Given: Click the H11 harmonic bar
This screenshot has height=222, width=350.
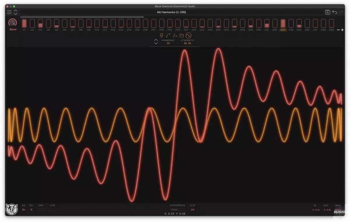Looking at the screenshot, I should pyautogui.click(x=105, y=23).
